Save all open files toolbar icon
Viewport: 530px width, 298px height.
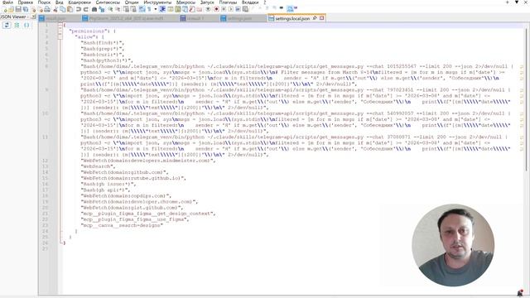(x=26, y=9)
